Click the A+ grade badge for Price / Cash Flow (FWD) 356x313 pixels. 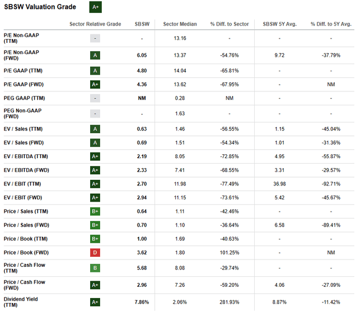coord(95,285)
